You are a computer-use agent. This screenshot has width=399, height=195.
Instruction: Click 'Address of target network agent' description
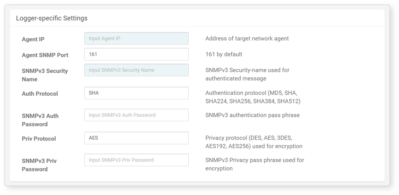coord(247,39)
